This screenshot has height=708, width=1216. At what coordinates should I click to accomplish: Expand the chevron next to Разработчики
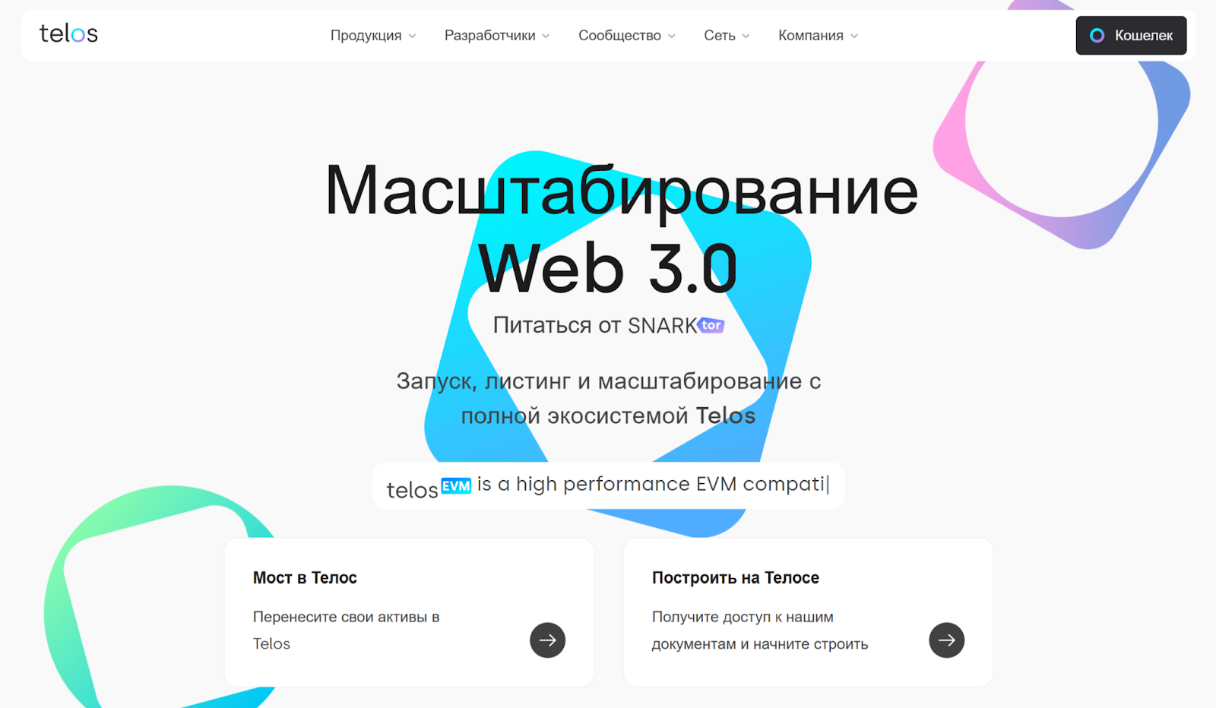tap(546, 36)
